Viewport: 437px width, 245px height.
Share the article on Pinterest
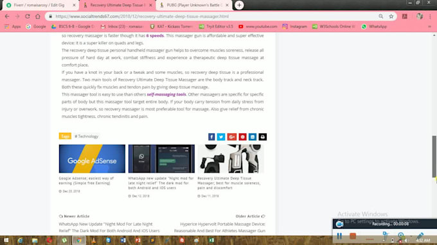[x=242, y=137]
